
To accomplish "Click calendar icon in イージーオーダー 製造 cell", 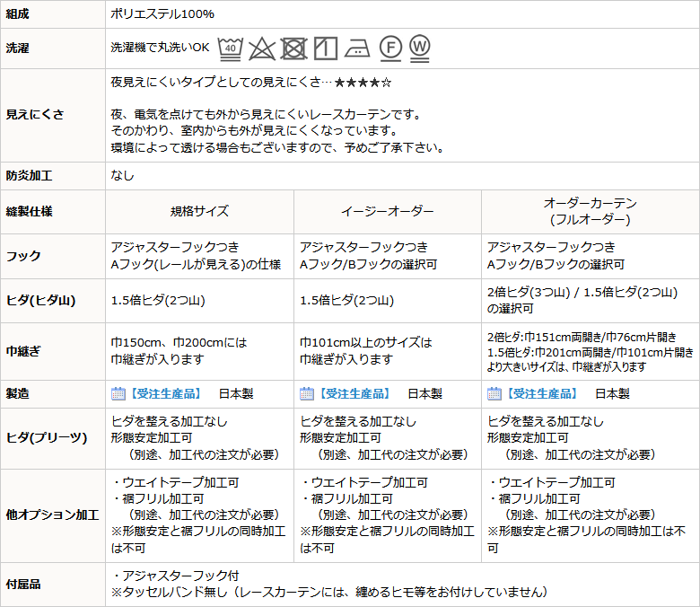I will 307,393.
